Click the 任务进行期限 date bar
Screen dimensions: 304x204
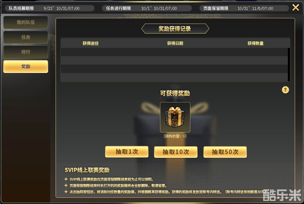[x=147, y=8]
